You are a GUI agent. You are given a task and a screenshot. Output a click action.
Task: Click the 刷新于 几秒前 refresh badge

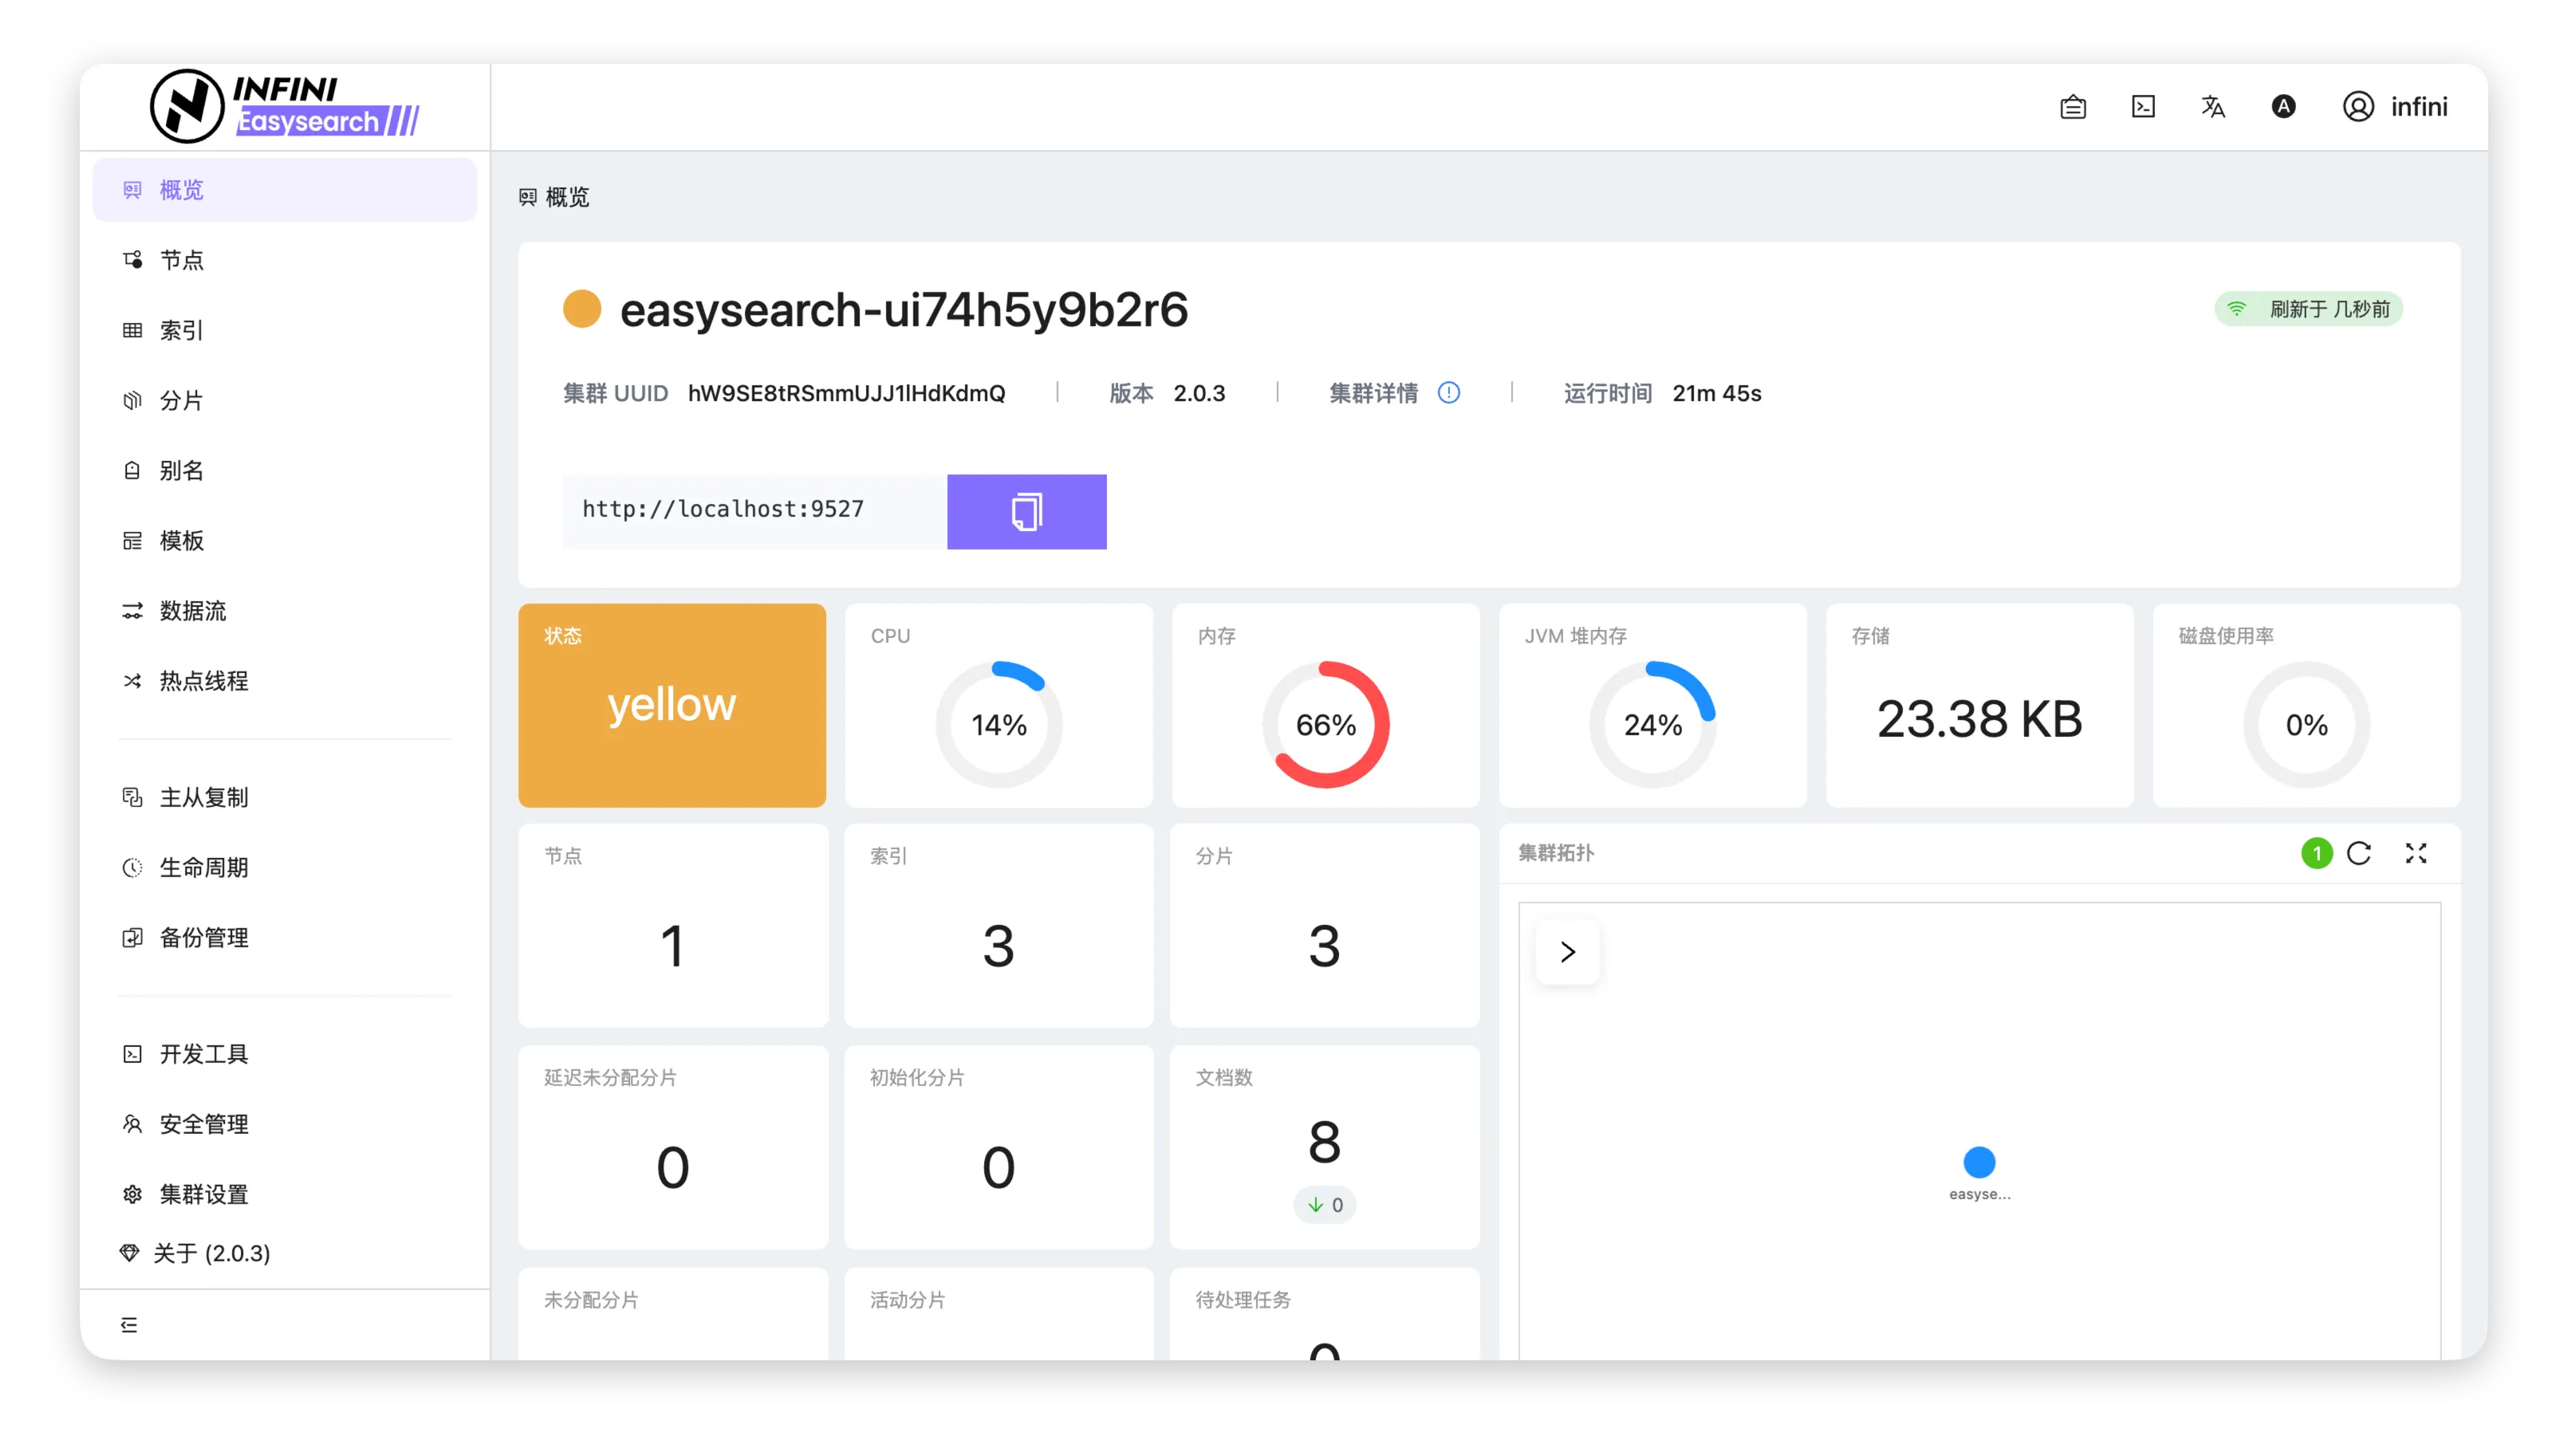[2308, 309]
